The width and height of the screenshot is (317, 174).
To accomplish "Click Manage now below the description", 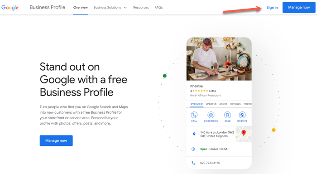I will pos(56,140).
